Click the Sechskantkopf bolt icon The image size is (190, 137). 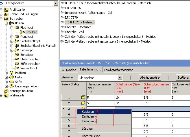pyautogui.click(x=17, y=41)
